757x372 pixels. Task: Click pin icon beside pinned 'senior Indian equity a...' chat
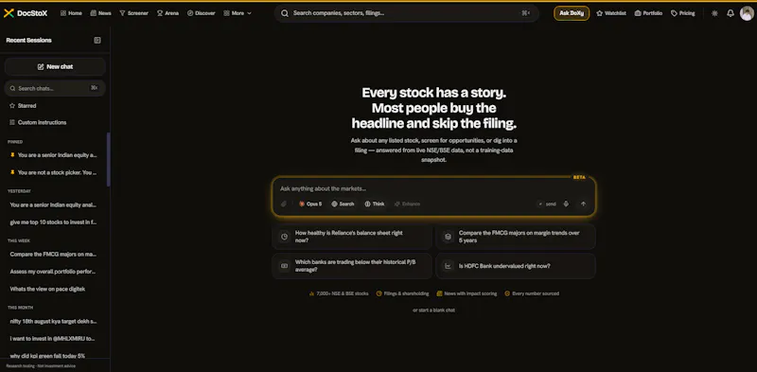(x=12, y=155)
